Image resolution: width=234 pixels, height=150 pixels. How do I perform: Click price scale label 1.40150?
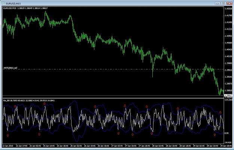pos(228,57)
